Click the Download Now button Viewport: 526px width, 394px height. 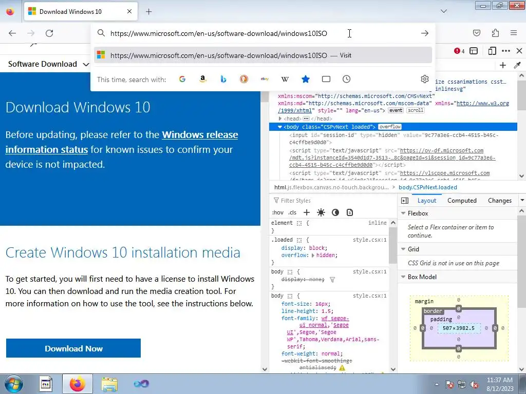pos(73,348)
